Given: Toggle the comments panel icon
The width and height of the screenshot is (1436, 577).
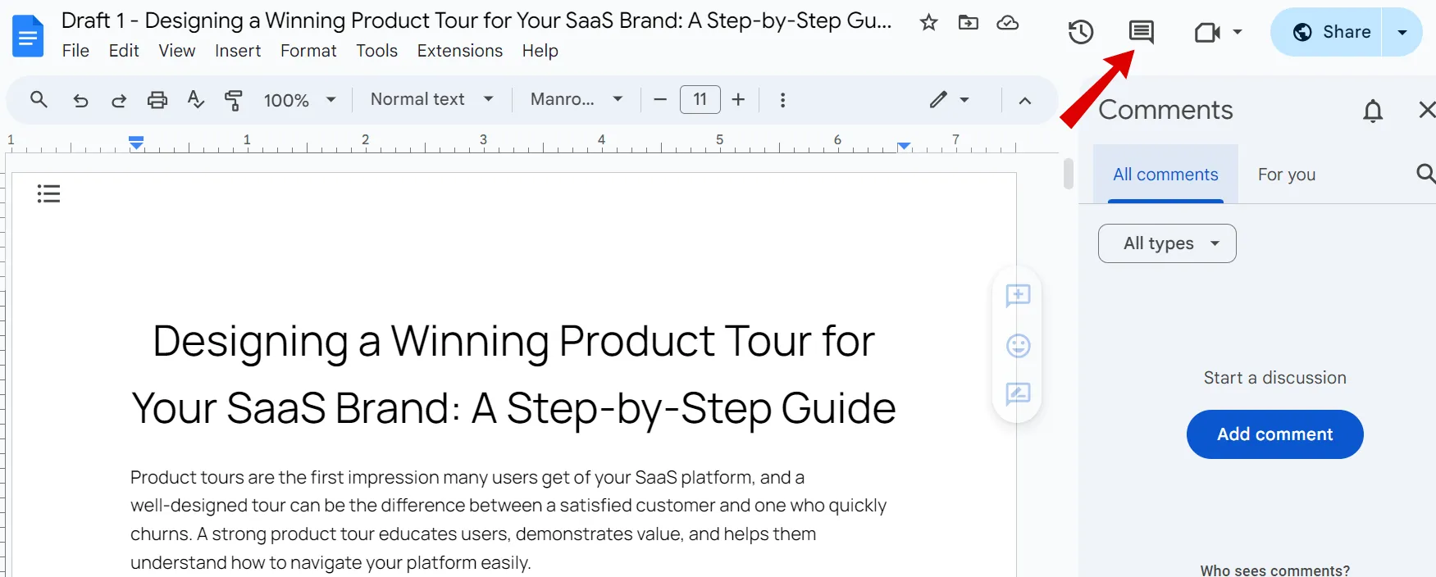Looking at the screenshot, I should point(1141,32).
